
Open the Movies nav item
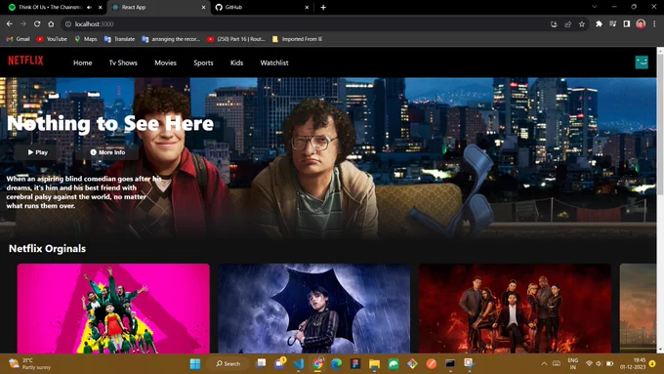[165, 62]
